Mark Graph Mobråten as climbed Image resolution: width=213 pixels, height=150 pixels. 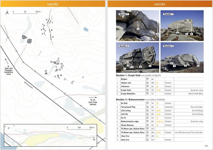[x=148, y=94]
